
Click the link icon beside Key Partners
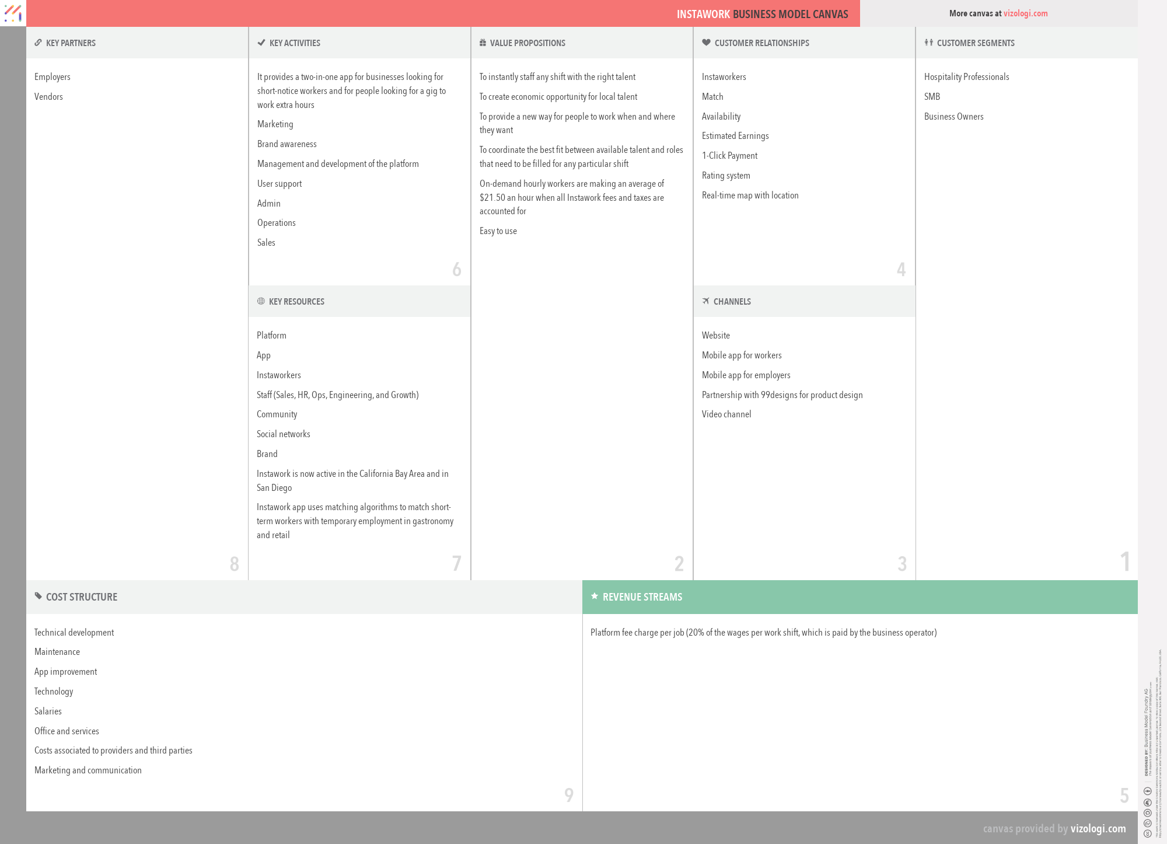[x=38, y=43]
